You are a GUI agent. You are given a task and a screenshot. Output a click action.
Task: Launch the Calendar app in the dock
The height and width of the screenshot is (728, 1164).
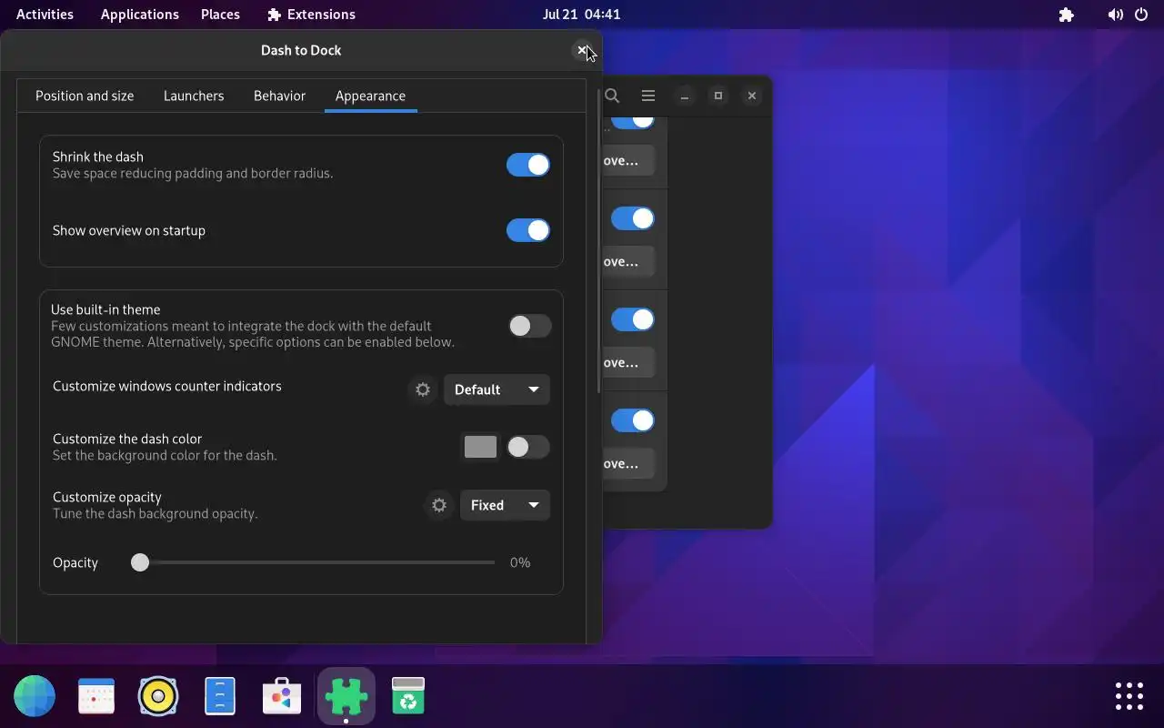pos(96,697)
